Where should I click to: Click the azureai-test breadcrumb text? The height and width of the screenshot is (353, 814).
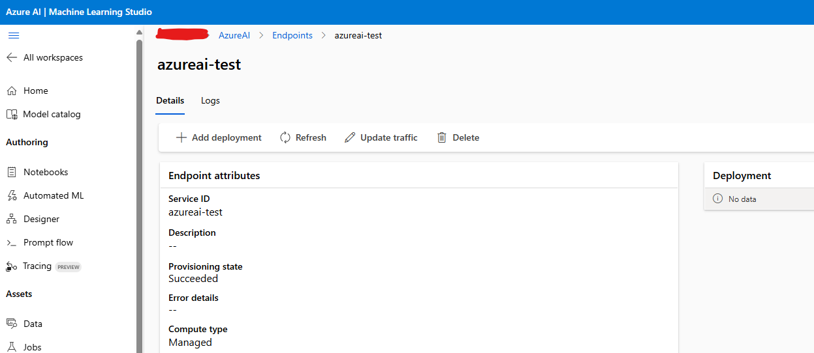tap(358, 35)
